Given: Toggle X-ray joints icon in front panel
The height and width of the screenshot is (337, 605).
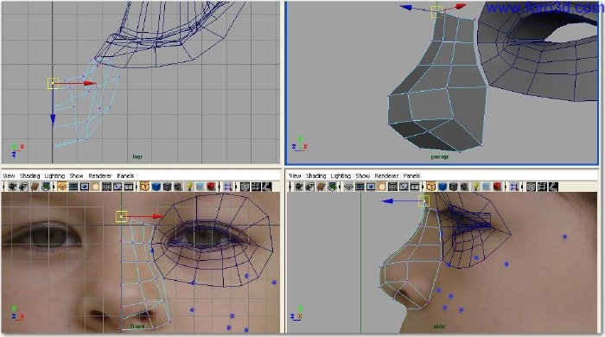Looking at the screenshot, I should click(266, 187).
